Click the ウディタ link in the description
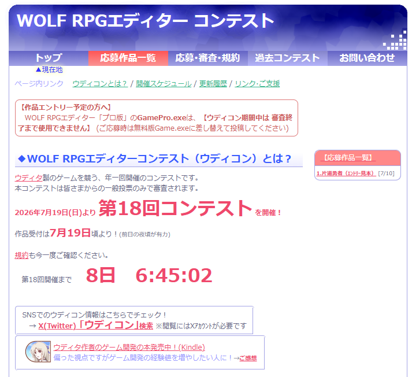The height and width of the screenshot is (377, 412). [x=28, y=178]
